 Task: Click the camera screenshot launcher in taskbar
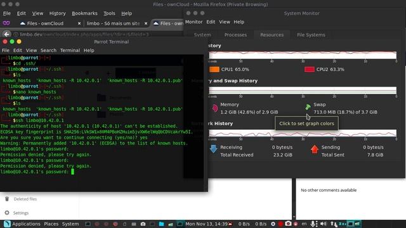[x=143, y=224]
